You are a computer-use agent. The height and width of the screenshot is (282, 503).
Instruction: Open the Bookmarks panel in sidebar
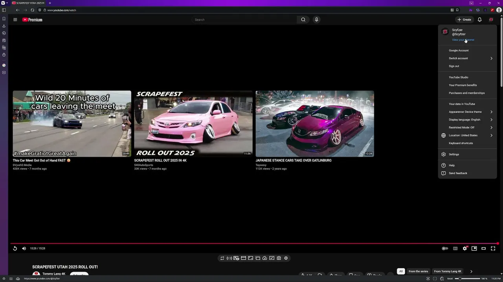pyautogui.click(x=4, y=19)
